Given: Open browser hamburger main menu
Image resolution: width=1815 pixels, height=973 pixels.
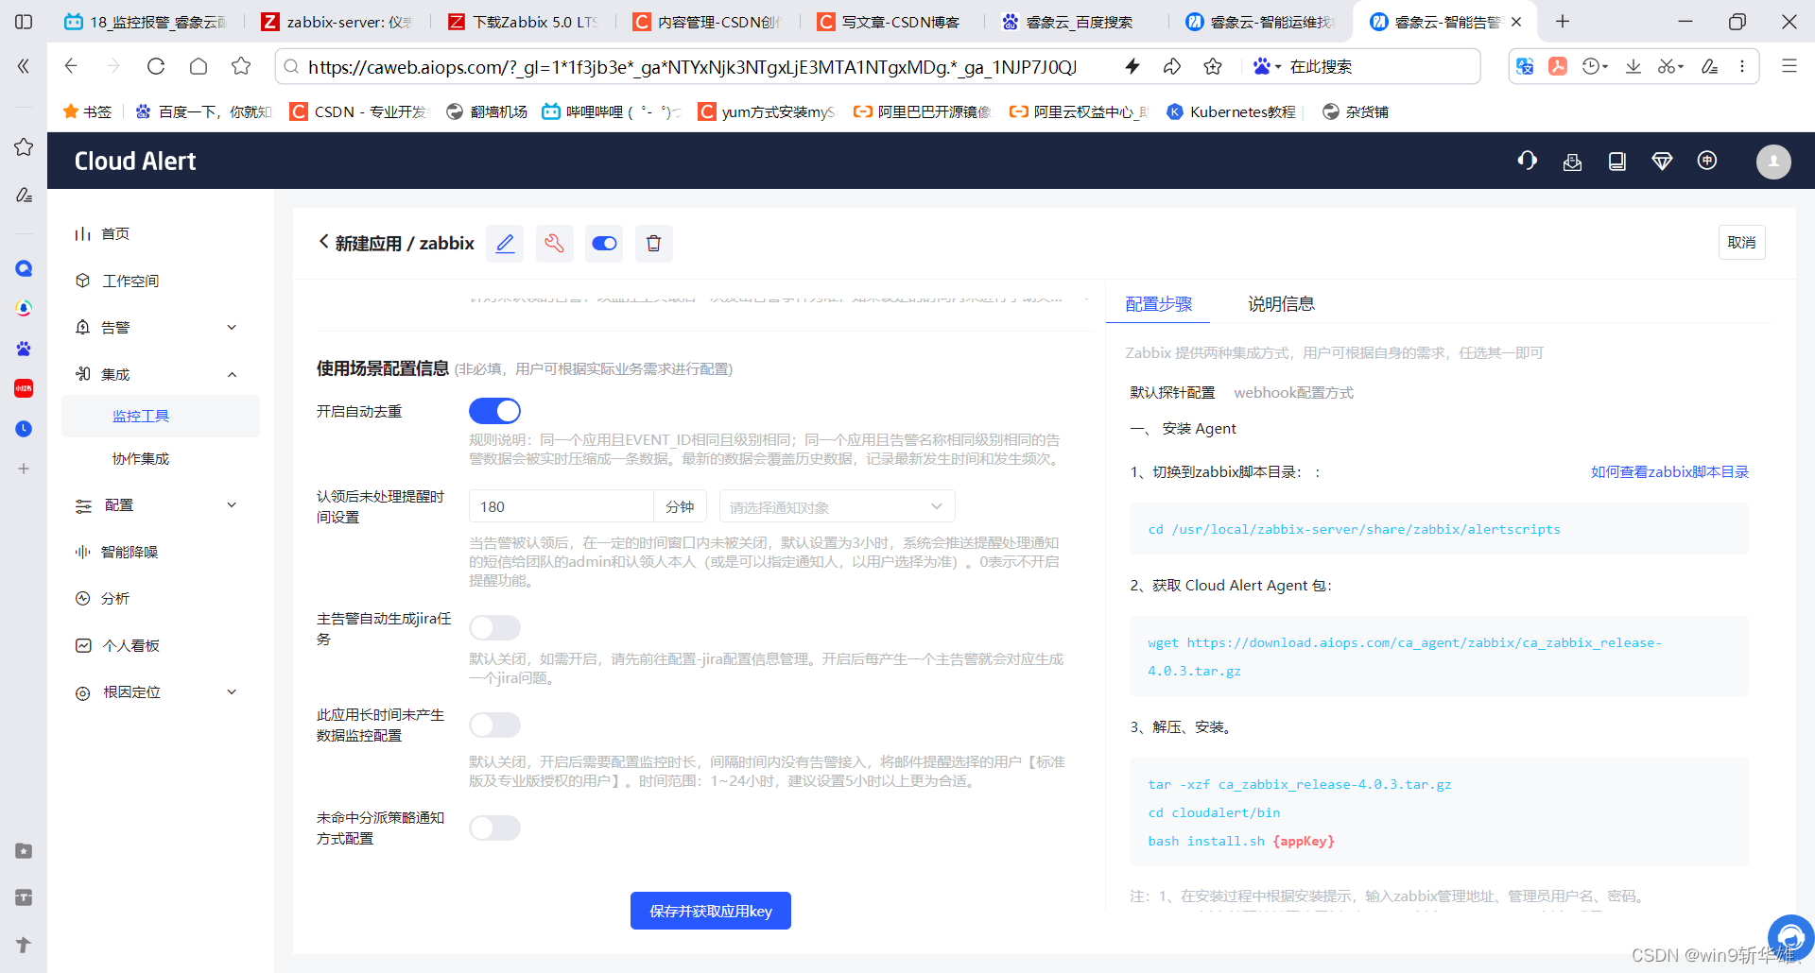Looking at the screenshot, I should (1789, 66).
